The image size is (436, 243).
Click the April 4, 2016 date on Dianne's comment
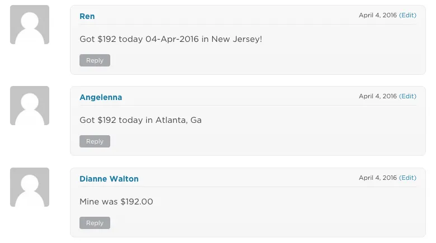[x=378, y=178]
